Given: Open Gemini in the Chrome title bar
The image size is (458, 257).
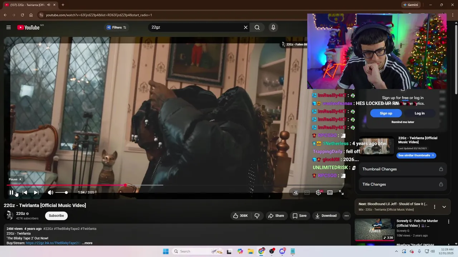Looking at the screenshot, I should pyautogui.click(x=411, y=5).
